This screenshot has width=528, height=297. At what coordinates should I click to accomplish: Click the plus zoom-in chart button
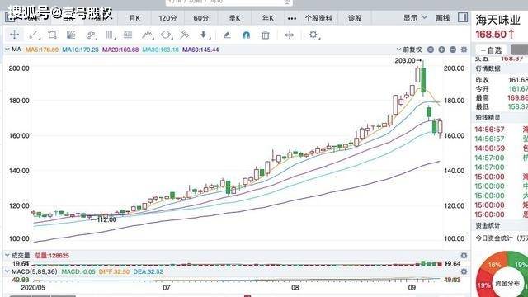point(441,49)
